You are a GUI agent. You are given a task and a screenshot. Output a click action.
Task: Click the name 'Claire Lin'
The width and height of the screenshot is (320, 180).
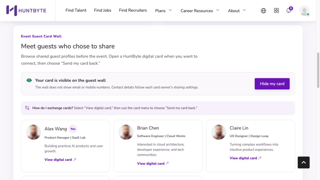pyautogui.click(x=239, y=128)
